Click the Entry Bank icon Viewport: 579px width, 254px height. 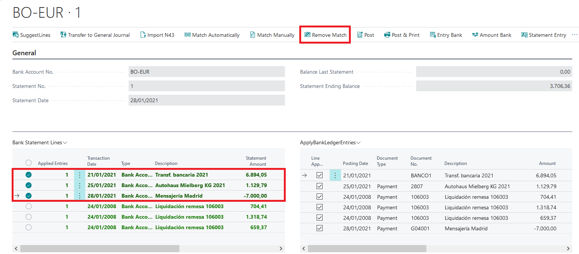click(433, 35)
